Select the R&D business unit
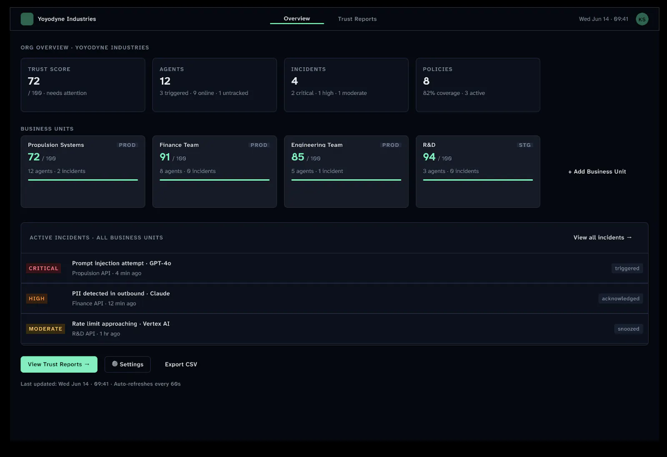Image resolution: width=667 pixels, height=457 pixels. (478, 172)
